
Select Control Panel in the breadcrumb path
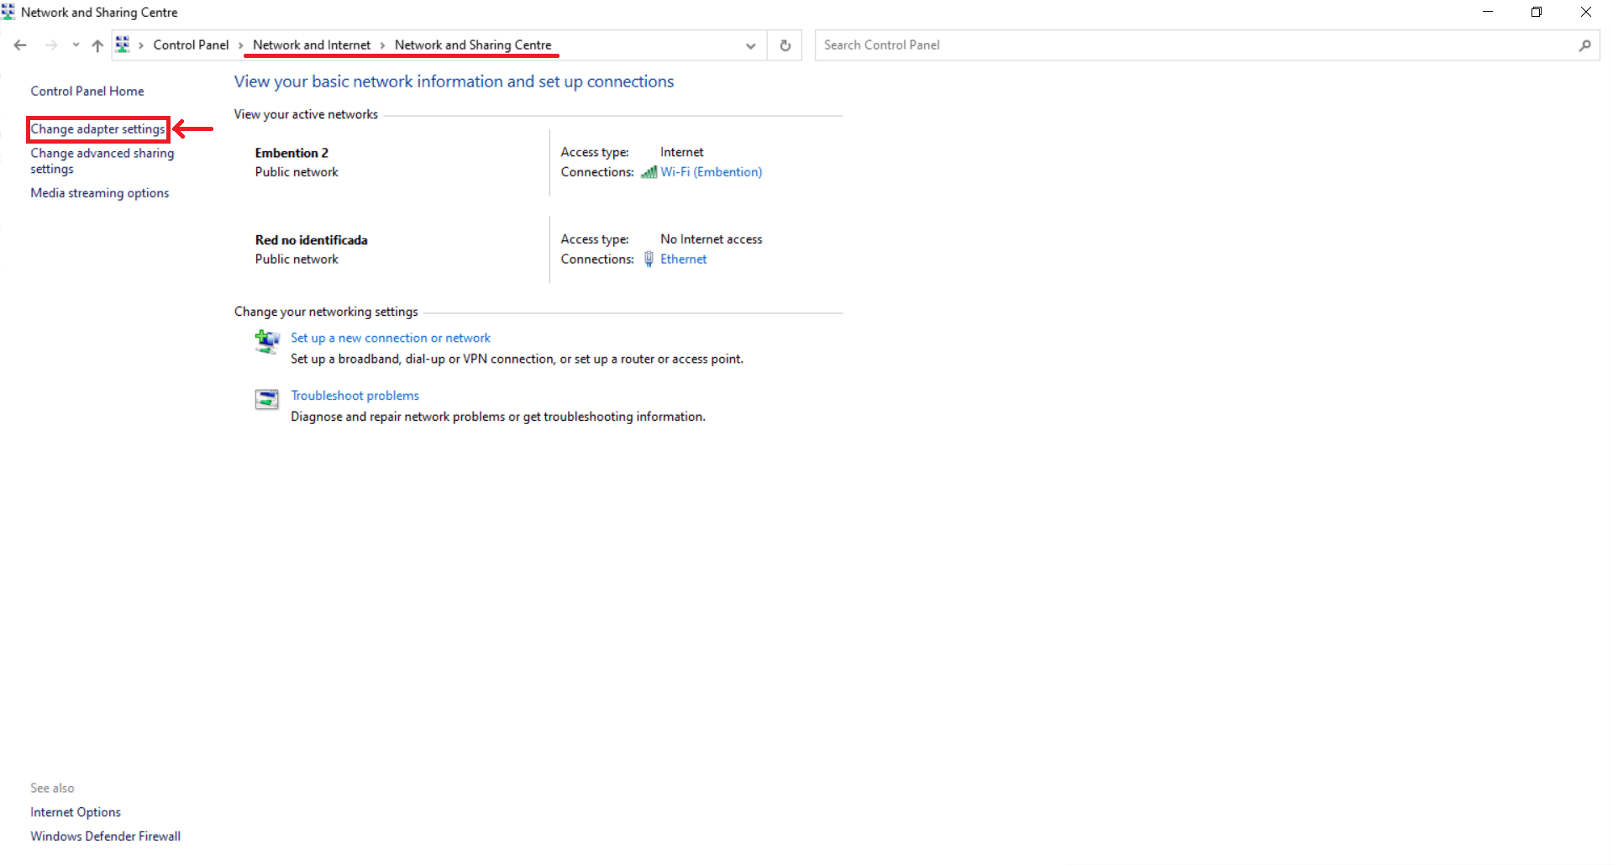(x=191, y=45)
